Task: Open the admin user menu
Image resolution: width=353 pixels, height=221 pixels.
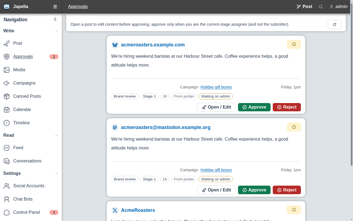Action: (x=338, y=7)
